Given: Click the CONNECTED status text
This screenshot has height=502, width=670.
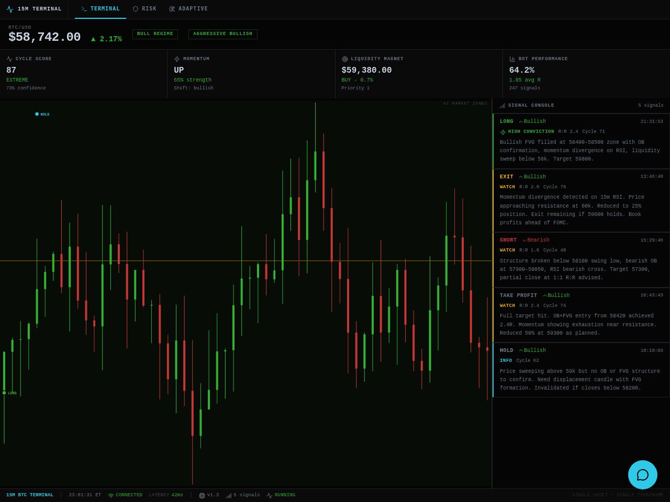Looking at the screenshot, I should 129,495.
